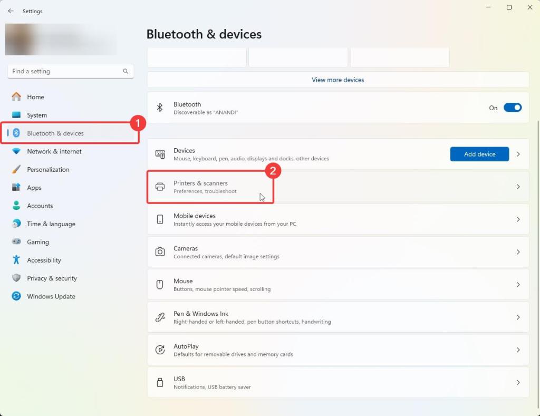Click "Notifications, USB battery saver" text
The height and width of the screenshot is (416, 540).
click(212, 387)
